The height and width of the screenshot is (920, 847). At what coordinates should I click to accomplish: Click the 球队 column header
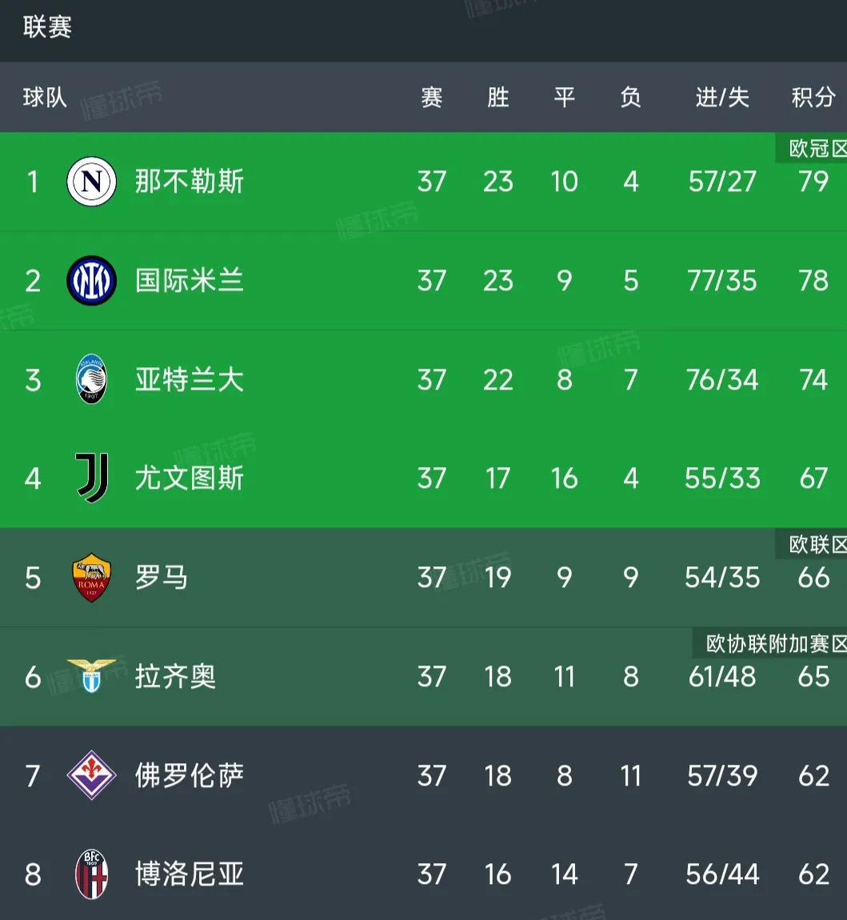tap(45, 98)
